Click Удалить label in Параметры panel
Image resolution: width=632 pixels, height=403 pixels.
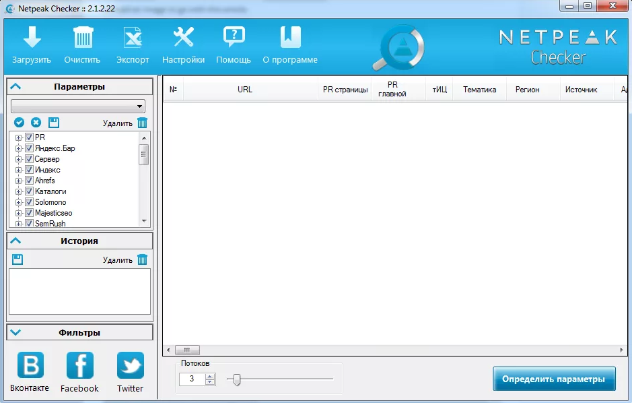118,123
